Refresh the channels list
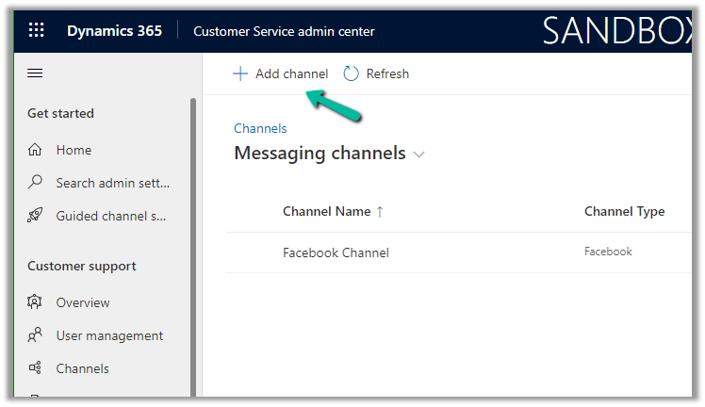This screenshot has width=705, height=407. pos(376,73)
